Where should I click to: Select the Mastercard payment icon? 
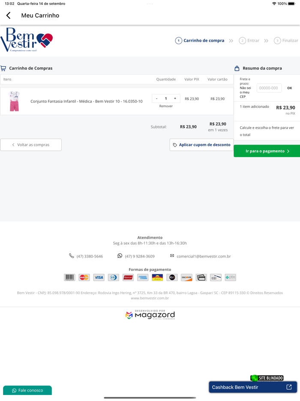[84, 277]
